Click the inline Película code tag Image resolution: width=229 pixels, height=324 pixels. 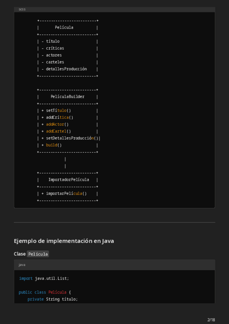pyautogui.click(x=38, y=254)
